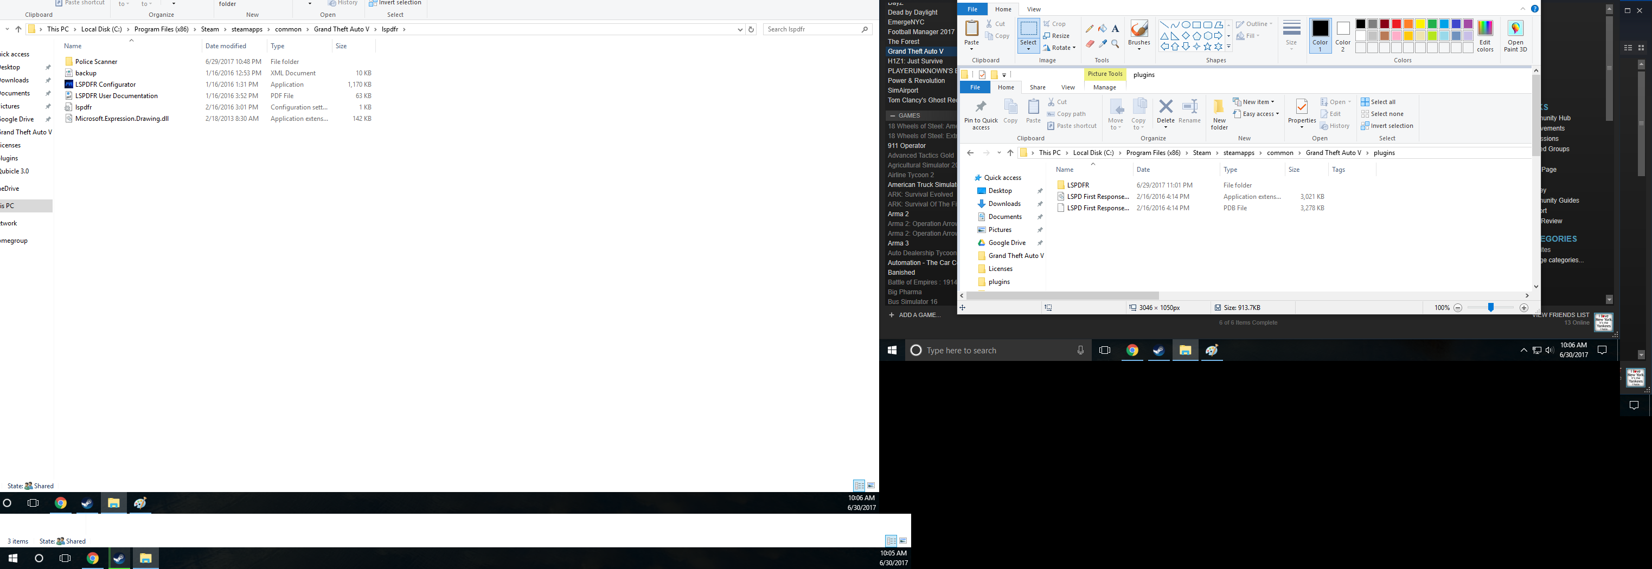
Task: Click the Paint horizontal scrollbar
Action: 1062,296
